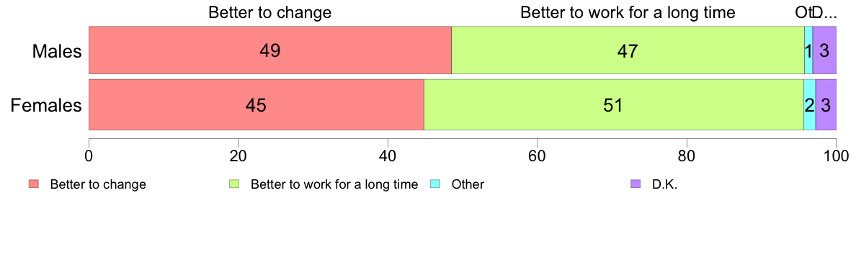Click the red Better to change legend swatch
Viewport: 856px width, 265px height.
[33, 184]
